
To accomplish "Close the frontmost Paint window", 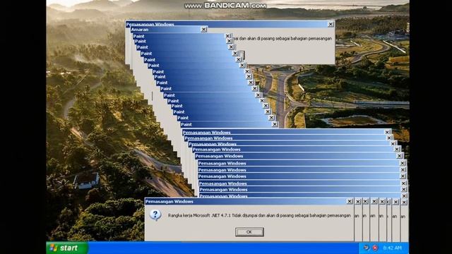I will 275,124.
